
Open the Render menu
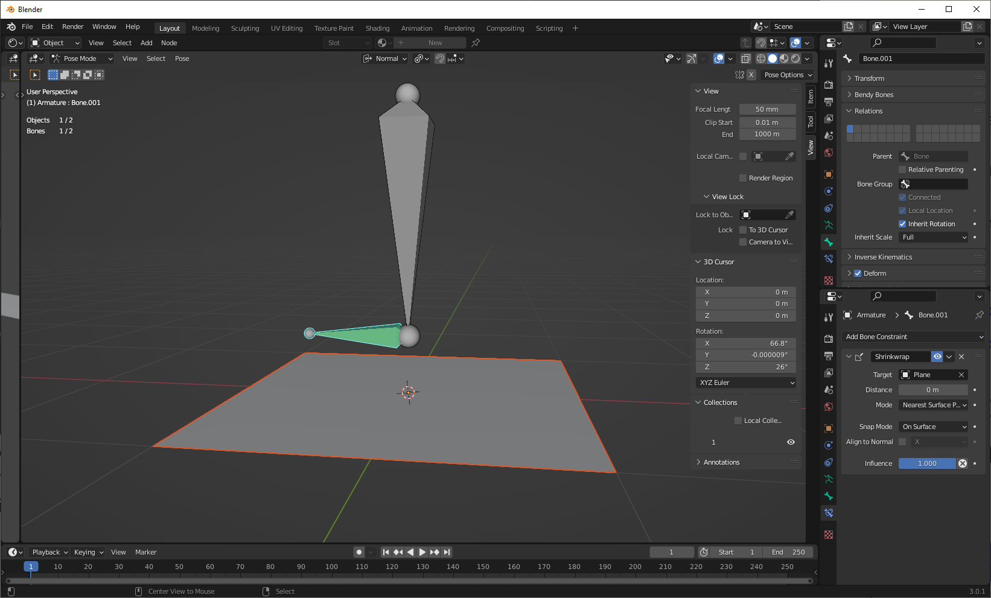(72, 27)
